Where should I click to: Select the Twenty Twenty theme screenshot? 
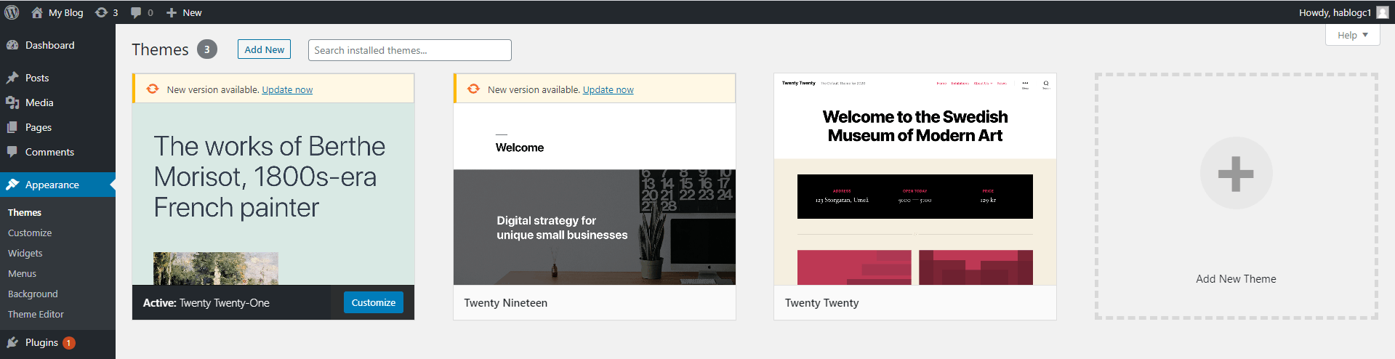click(x=915, y=179)
